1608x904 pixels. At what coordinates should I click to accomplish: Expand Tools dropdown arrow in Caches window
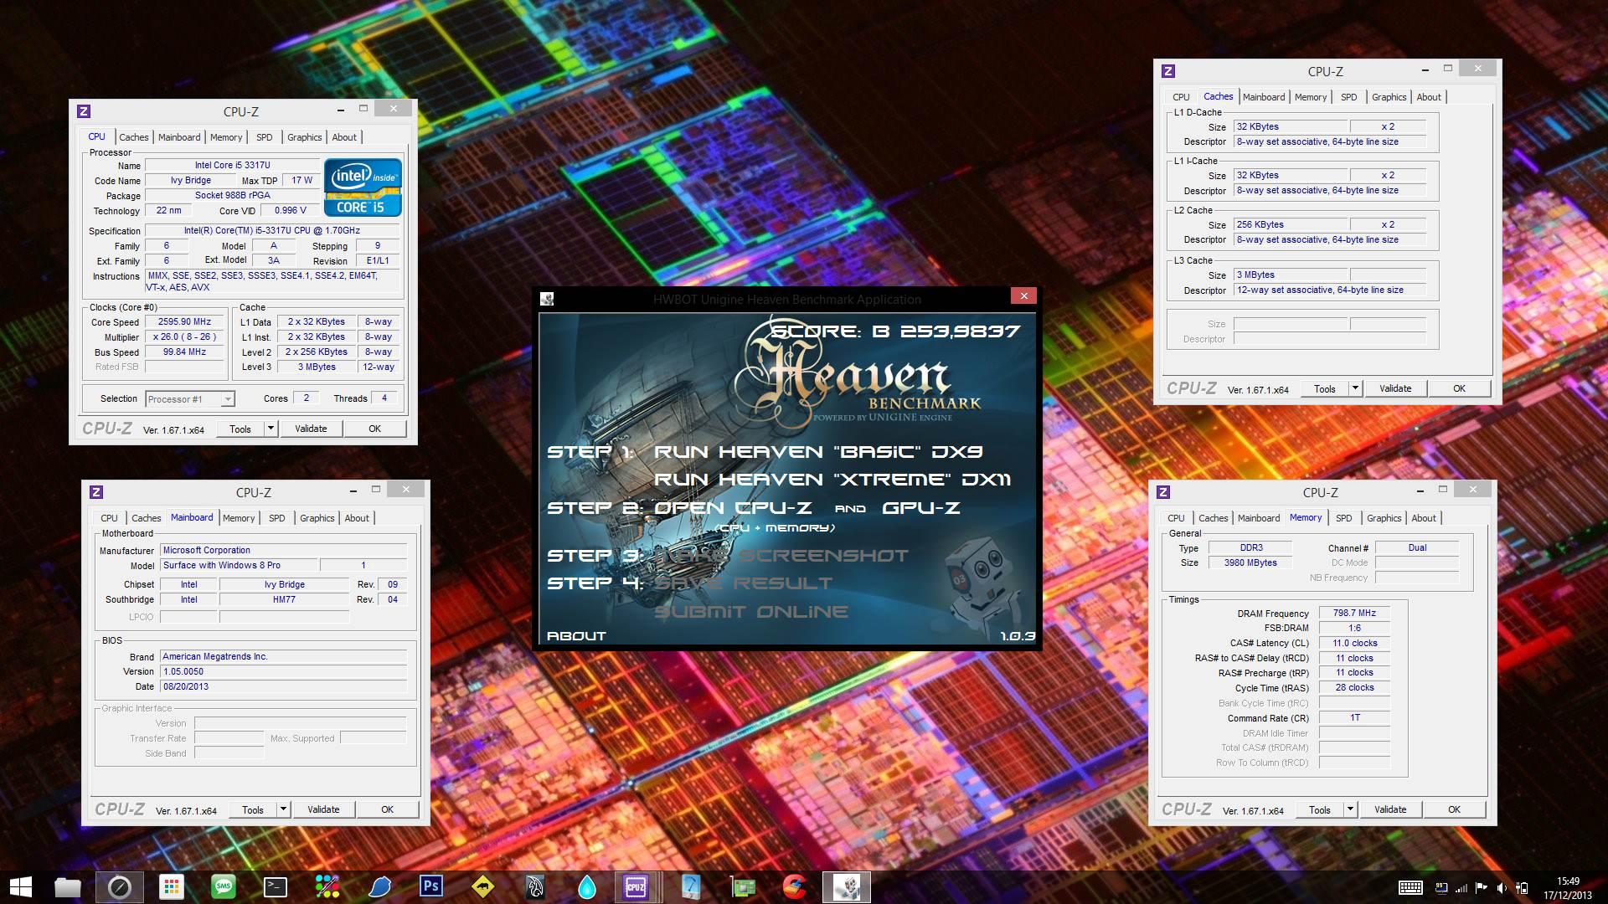1355,388
